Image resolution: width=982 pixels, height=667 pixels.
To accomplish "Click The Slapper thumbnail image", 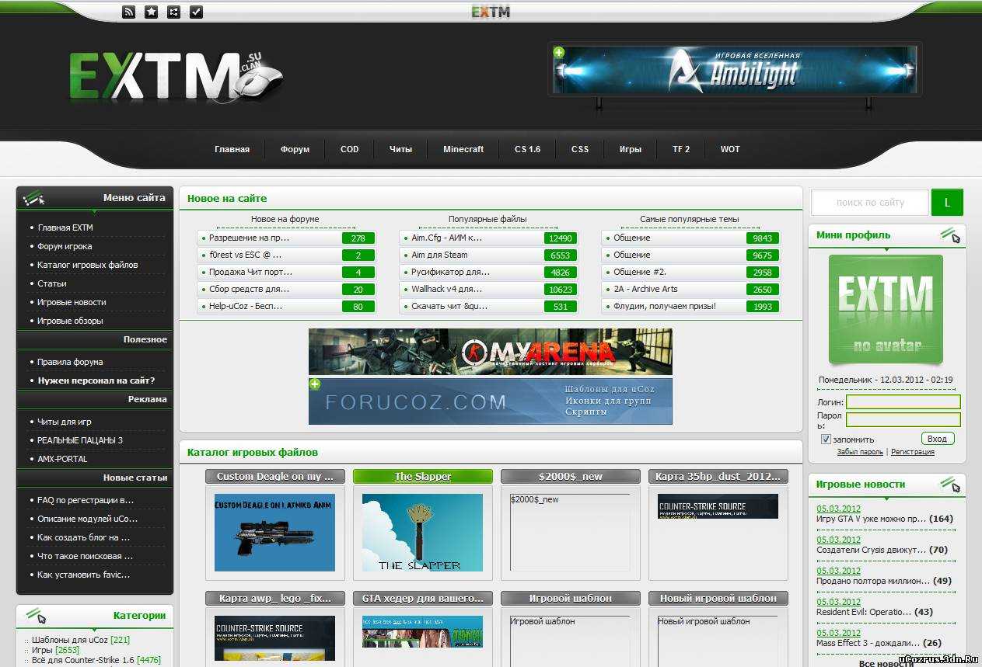I will [422, 533].
